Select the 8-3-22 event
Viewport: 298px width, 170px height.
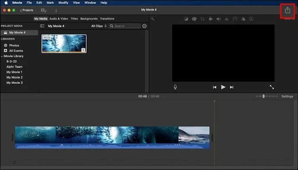pyautogui.click(x=12, y=62)
